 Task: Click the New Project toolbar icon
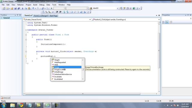4,8
